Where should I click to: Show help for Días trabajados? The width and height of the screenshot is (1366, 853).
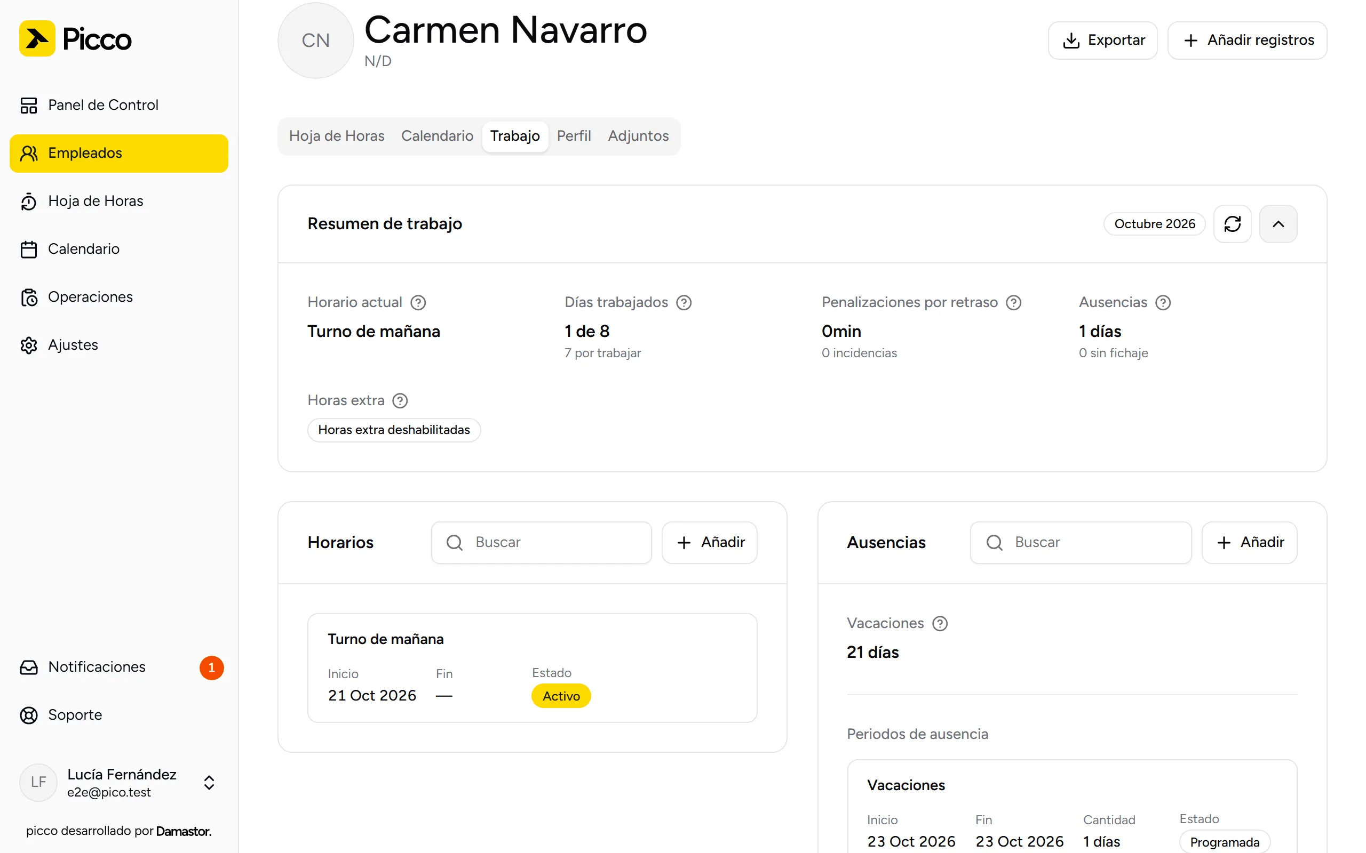684,303
